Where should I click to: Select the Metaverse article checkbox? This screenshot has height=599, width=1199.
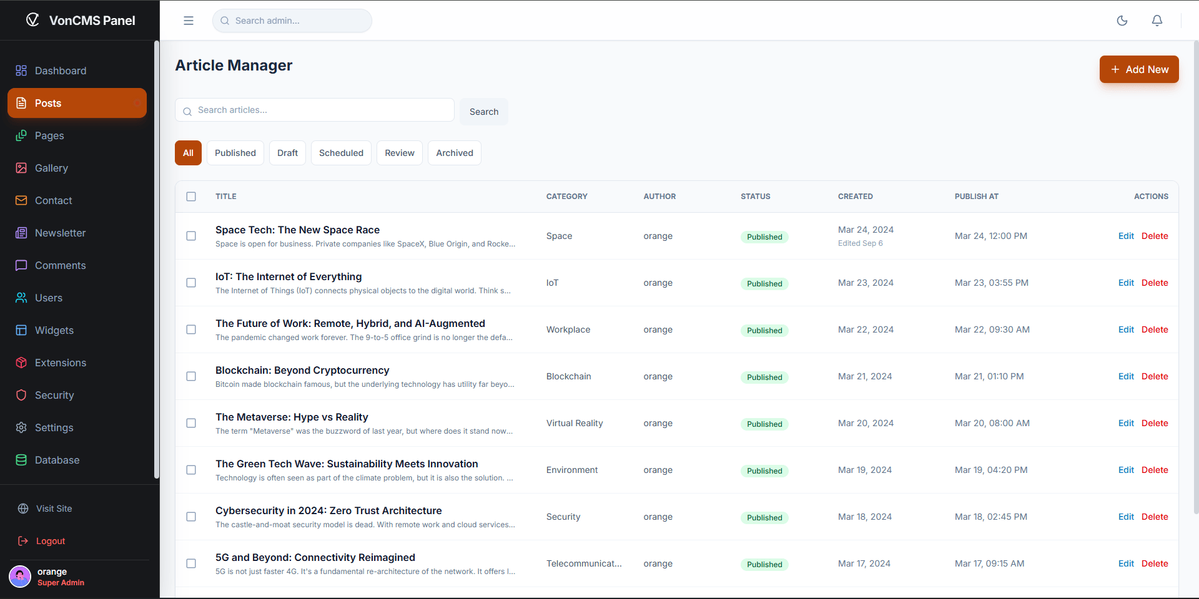[x=191, y=423]
